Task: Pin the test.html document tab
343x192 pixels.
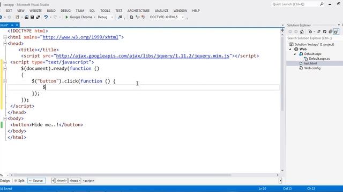Action: [x=12, y=25]
